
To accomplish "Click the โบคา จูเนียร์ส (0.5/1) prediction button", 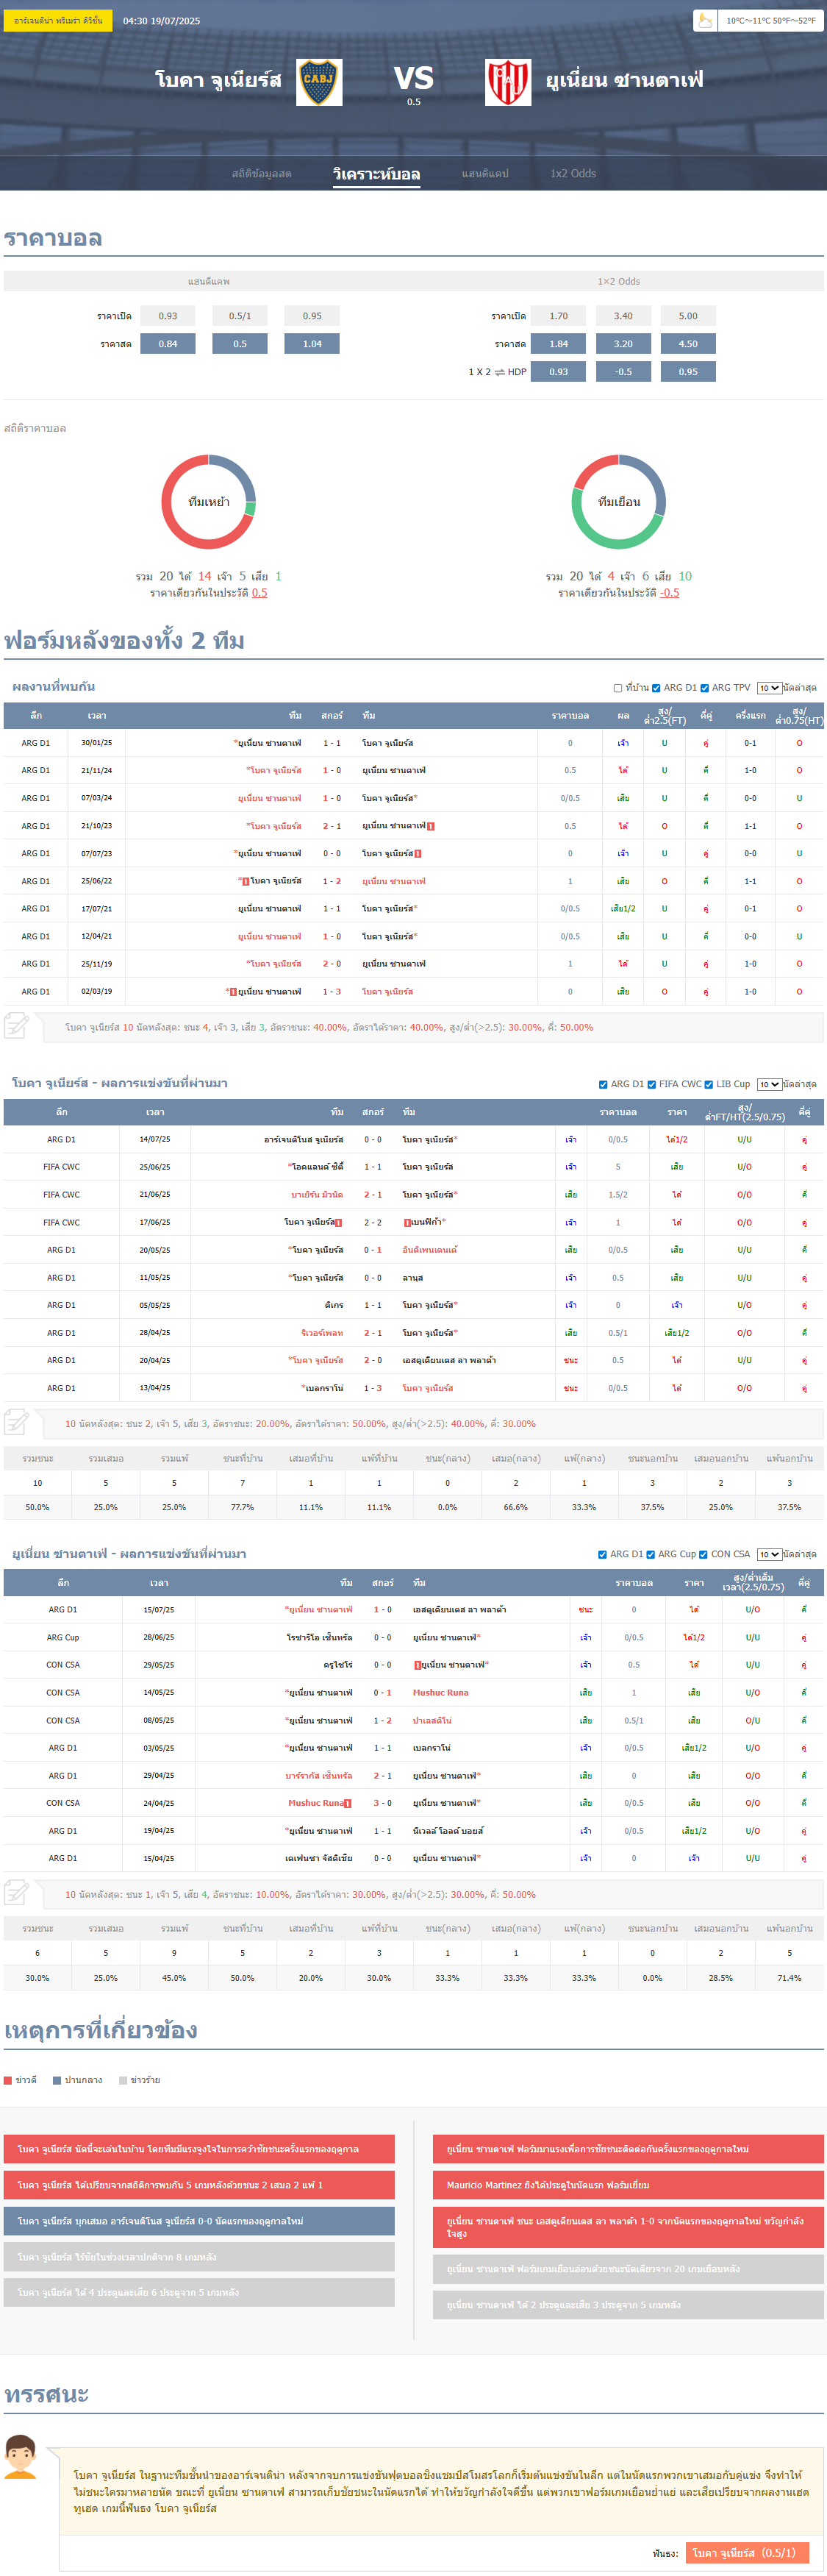I will (x=747, y=2553).
